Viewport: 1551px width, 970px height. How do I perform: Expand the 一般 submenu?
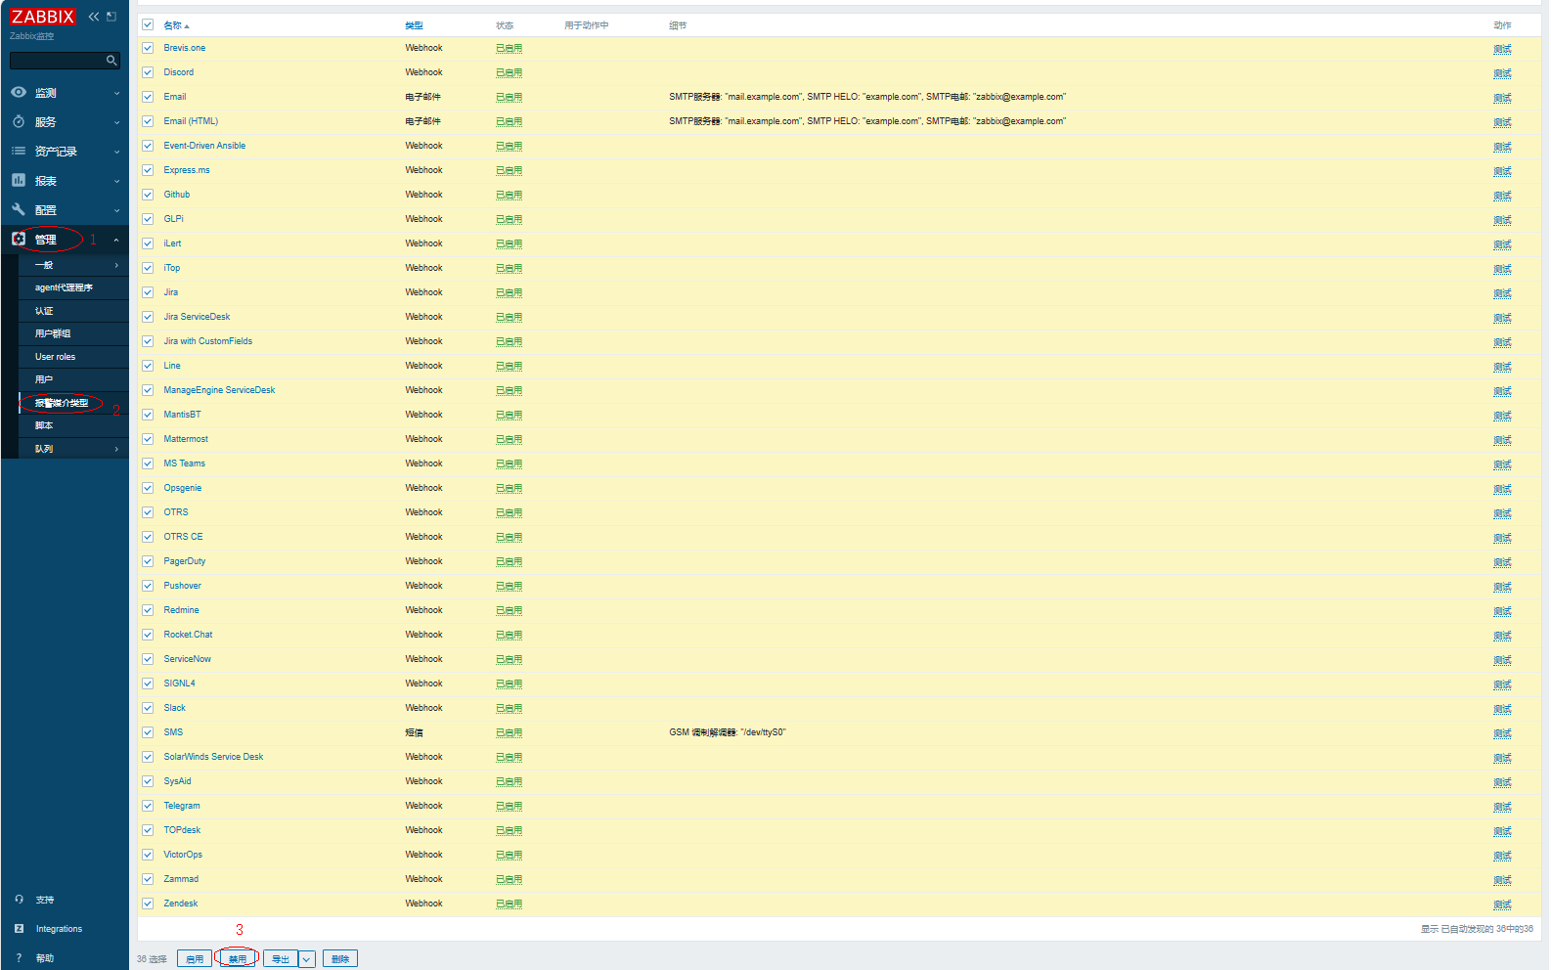[x=116, y=265]
